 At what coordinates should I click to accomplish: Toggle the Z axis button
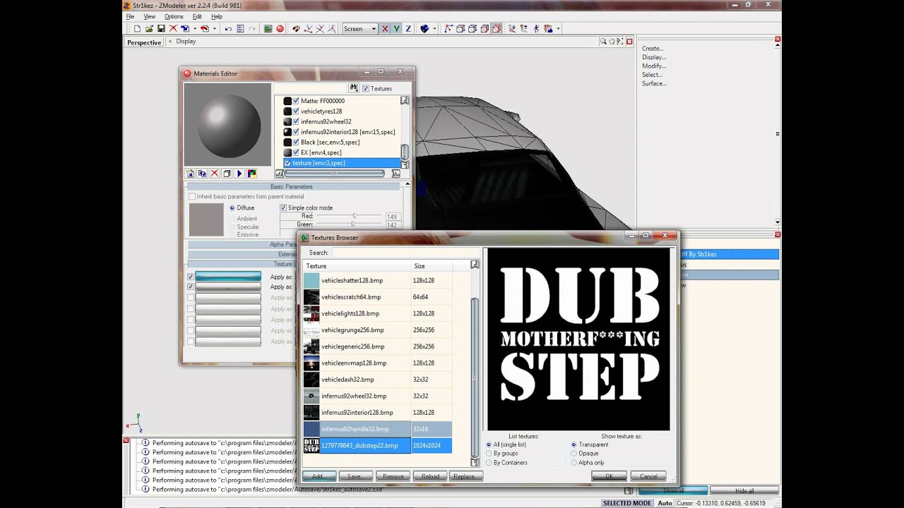tap(408, 28)
